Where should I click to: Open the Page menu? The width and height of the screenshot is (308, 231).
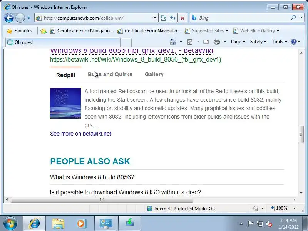tap(238, 42)
